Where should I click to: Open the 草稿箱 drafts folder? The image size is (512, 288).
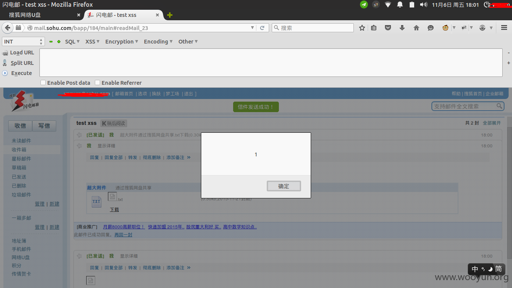[19, 168]
